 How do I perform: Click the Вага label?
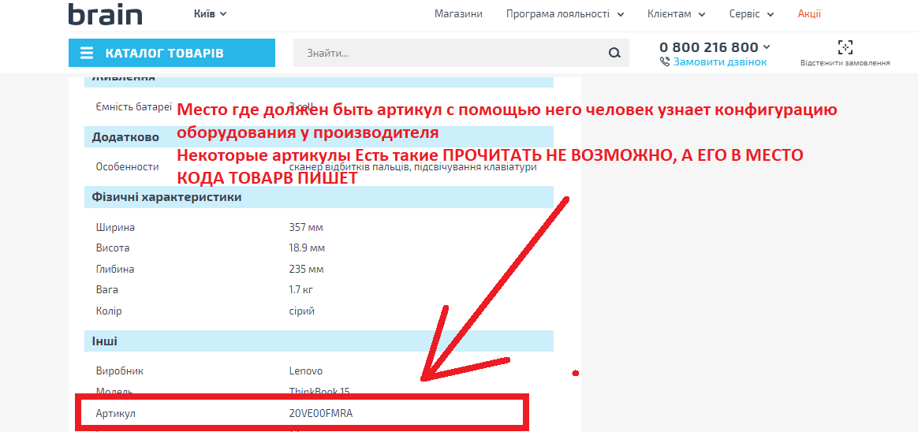[x=107, y=290]
